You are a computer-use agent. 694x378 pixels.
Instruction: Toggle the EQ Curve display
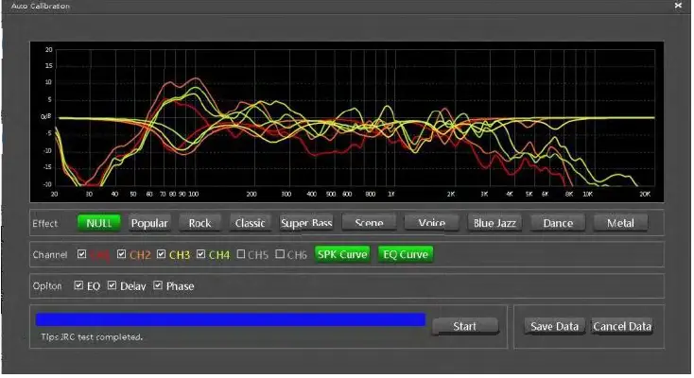406,254
